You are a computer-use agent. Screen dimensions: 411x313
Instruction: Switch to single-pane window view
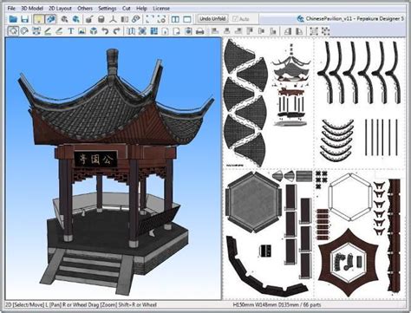coord(187,19)
